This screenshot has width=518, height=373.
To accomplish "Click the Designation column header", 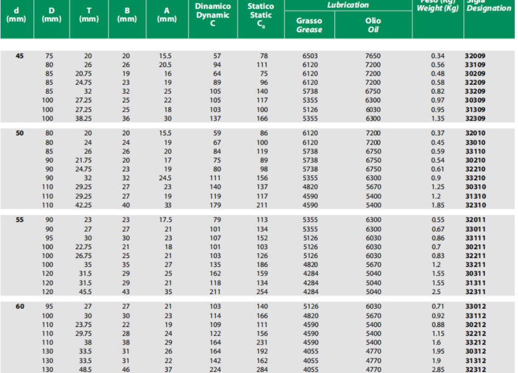I will [x=489, y=7].
